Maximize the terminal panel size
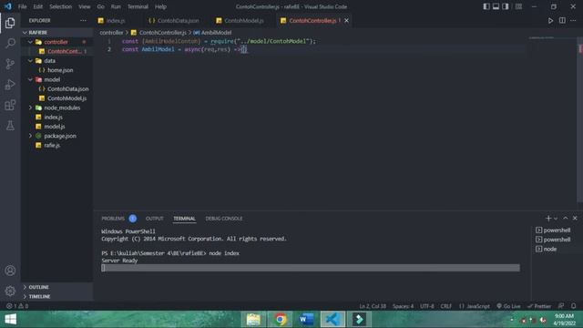Viewport: 583px width, 328px height. (566, 218)
